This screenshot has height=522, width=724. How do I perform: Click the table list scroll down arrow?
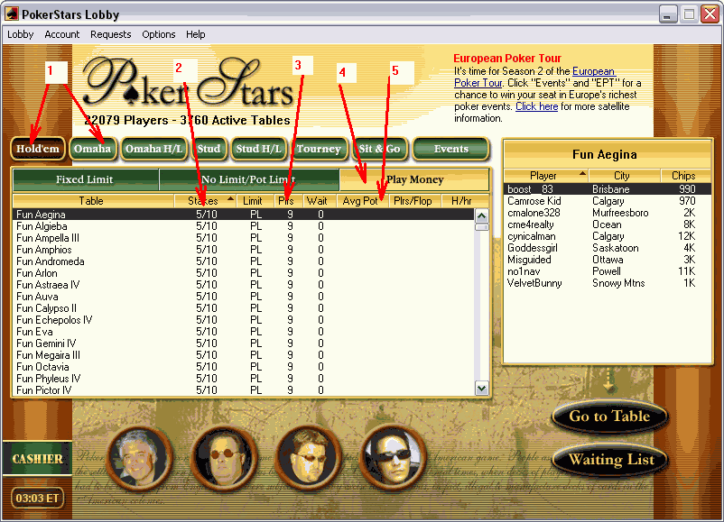[481, 389]
